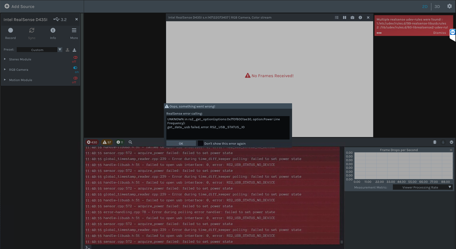
Task: Switch to the 3D view tab
Action: pos(437,6)
